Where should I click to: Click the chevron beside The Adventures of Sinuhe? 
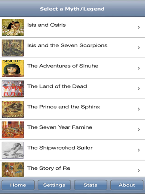pos(139,68)
